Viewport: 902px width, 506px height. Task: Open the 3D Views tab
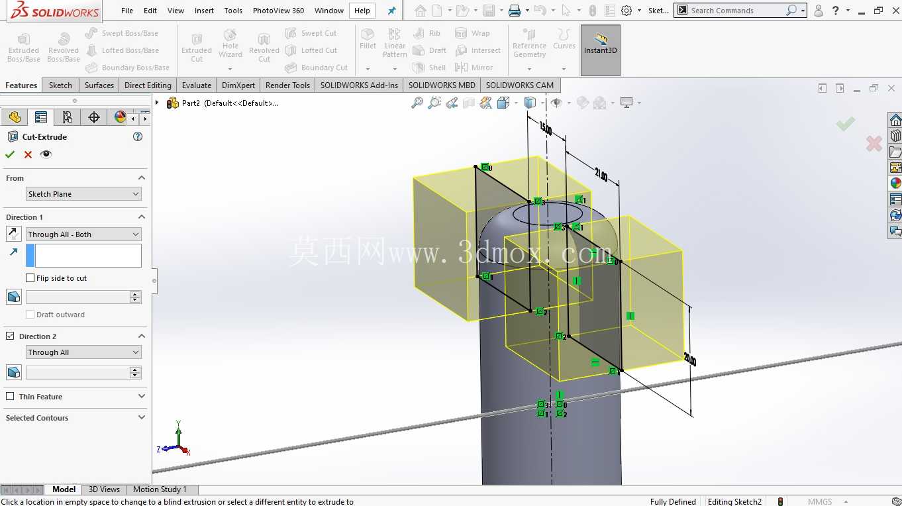click(104, 489)
